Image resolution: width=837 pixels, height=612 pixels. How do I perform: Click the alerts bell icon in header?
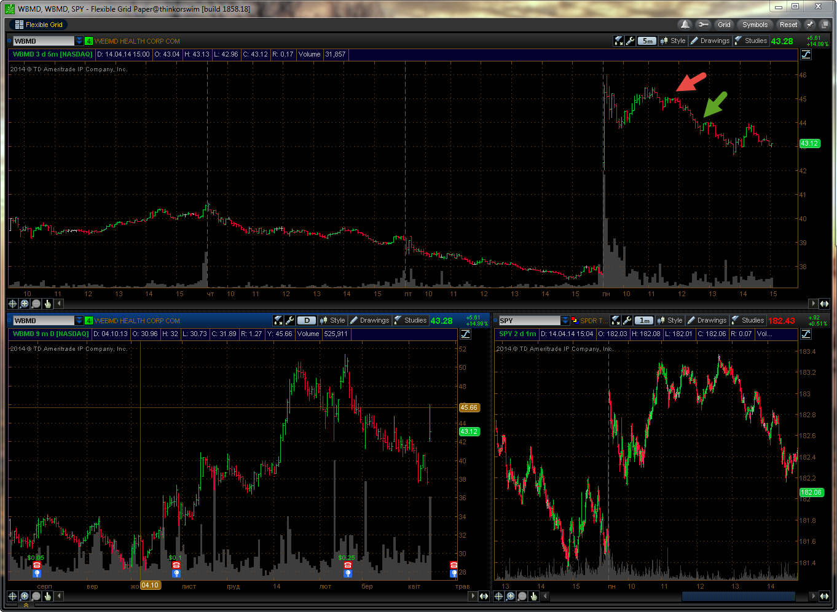pyautogui.click(x=685, y=25)
